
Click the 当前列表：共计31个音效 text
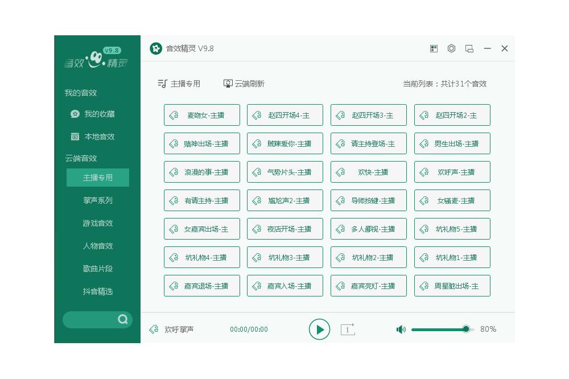[x=445, y=84]
